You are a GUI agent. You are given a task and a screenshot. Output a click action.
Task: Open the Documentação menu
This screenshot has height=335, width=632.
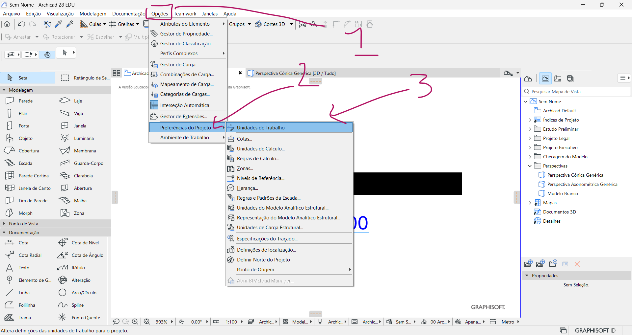pos(128,14)
